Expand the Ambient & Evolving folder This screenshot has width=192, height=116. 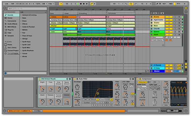click(x=21, y=15)
